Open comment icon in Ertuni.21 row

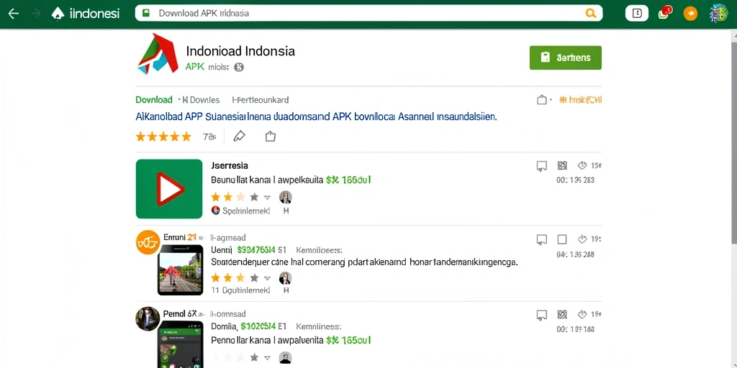[541, 240]
